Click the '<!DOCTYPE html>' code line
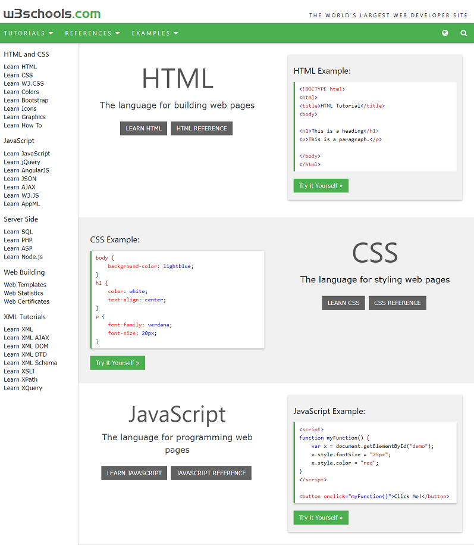 322,89
